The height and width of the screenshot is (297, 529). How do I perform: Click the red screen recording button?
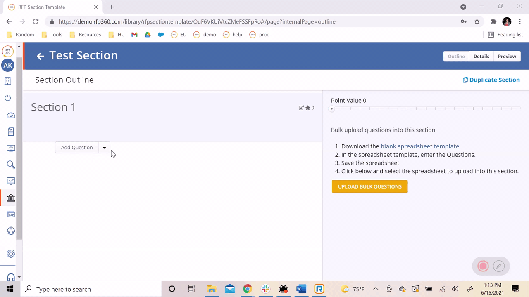(x=483, y=266)
